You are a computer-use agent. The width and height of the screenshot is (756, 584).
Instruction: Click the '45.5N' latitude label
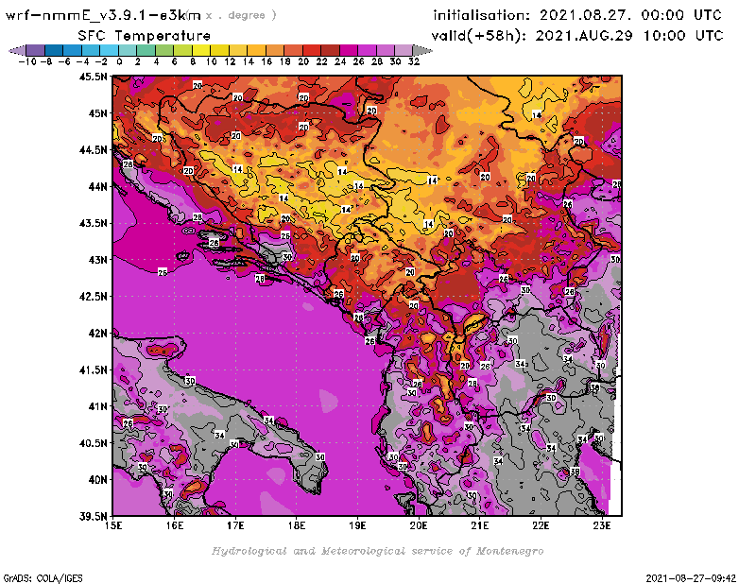click(93, 77)
